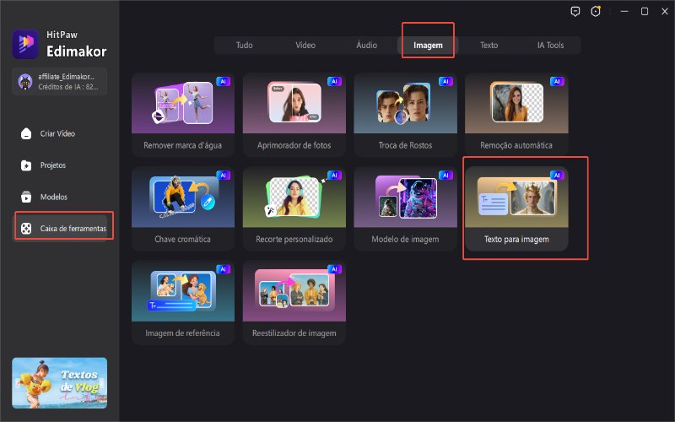Screen dimensions: 675x422
Task: Open the Áudio tab
Action: [x=366, y=45]
